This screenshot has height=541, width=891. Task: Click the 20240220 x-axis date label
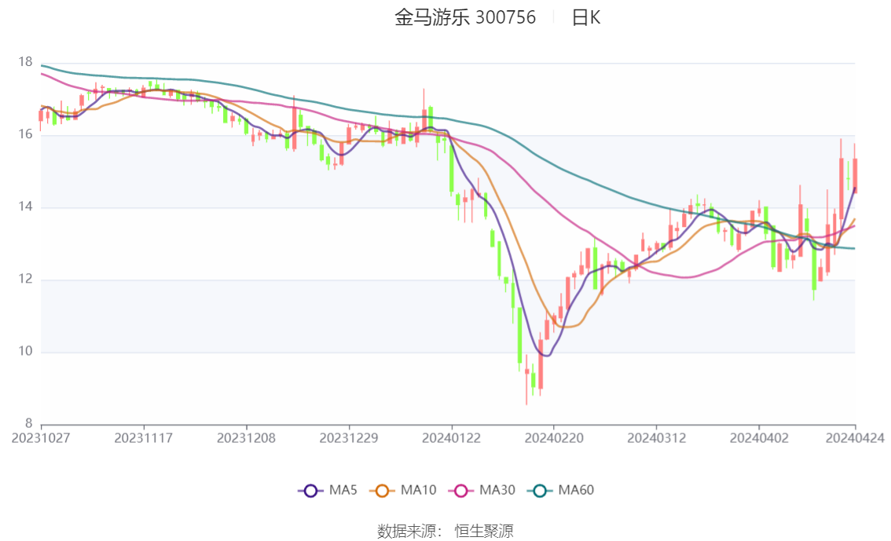pos(553,437)
